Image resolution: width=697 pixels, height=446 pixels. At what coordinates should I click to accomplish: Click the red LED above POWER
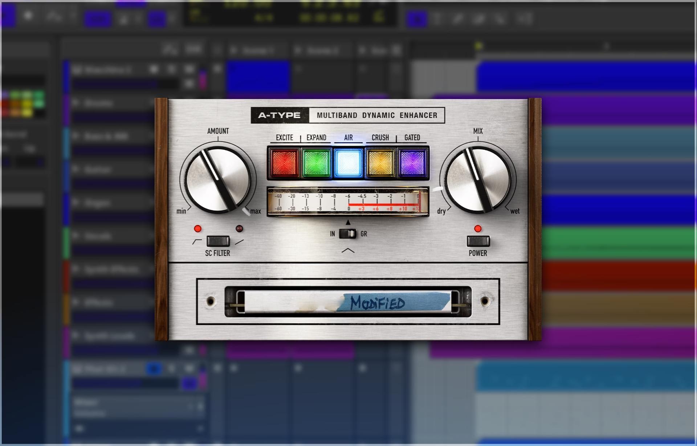tap(478, 228)
